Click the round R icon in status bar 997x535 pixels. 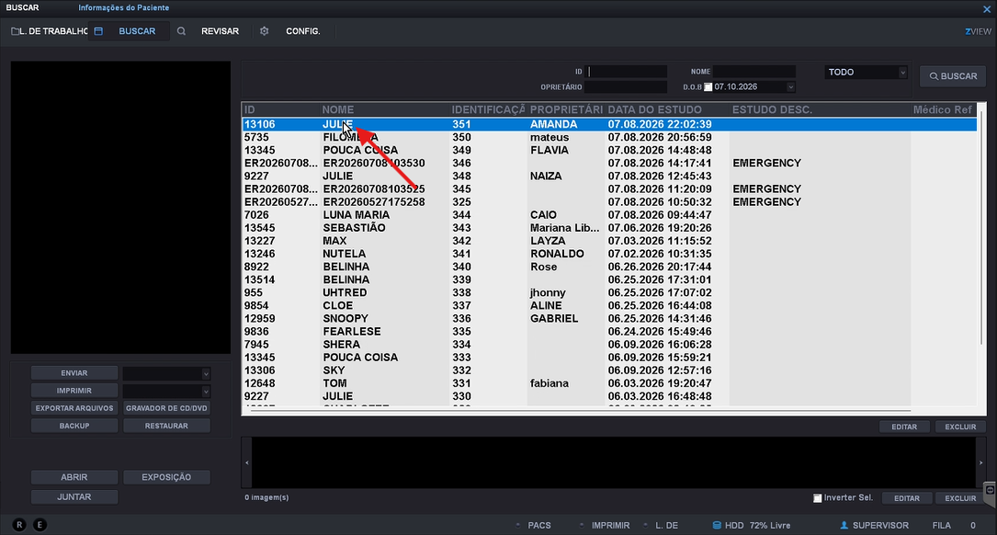click(x=19, y=525)
